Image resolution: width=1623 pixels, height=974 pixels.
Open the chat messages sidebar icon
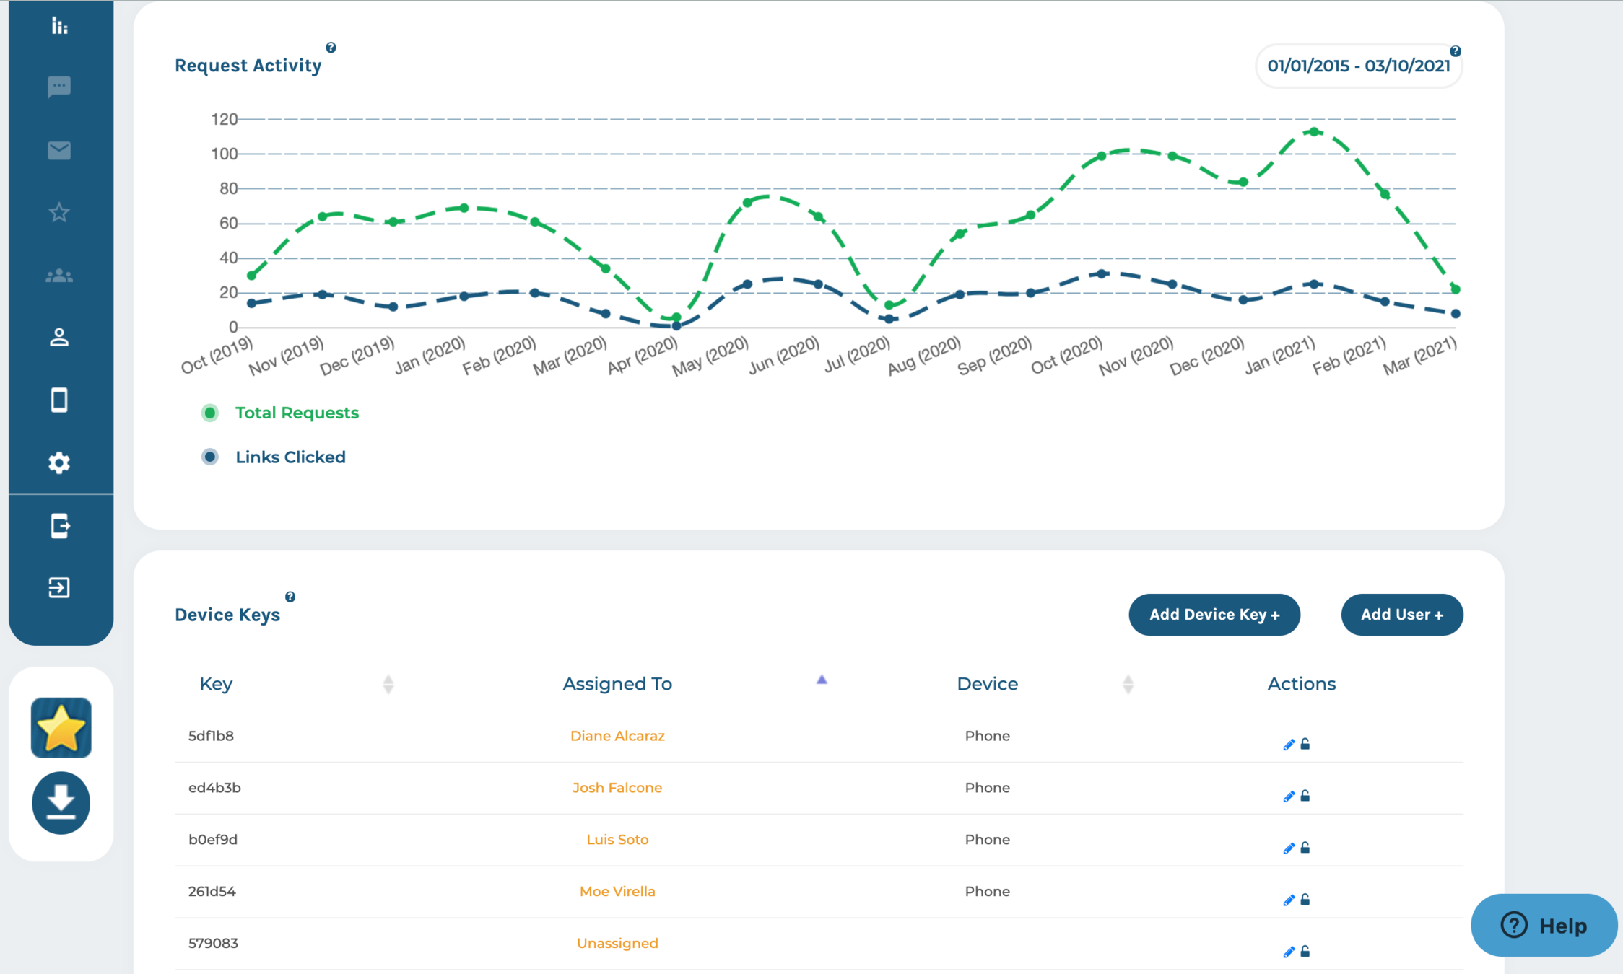coord(59,87)
